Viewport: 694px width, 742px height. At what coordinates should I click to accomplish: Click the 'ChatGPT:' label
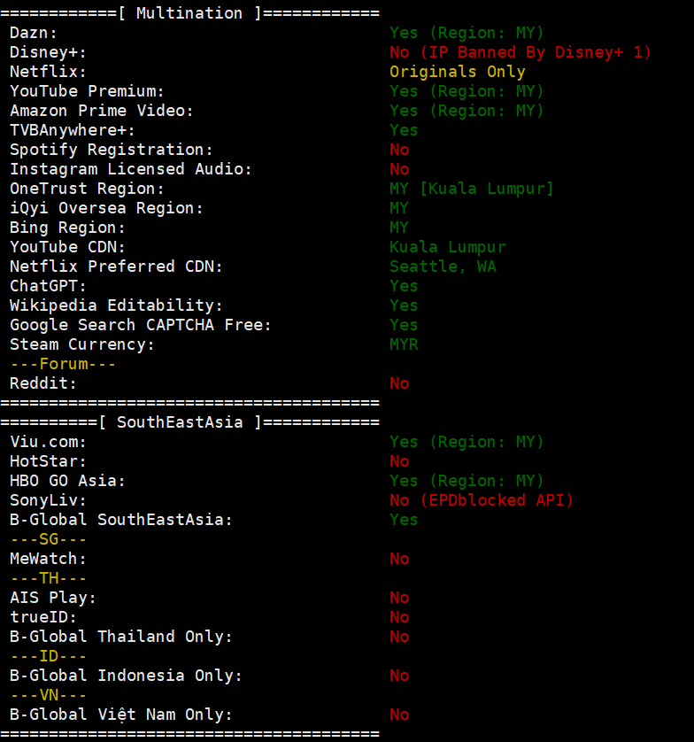[48, 286]
